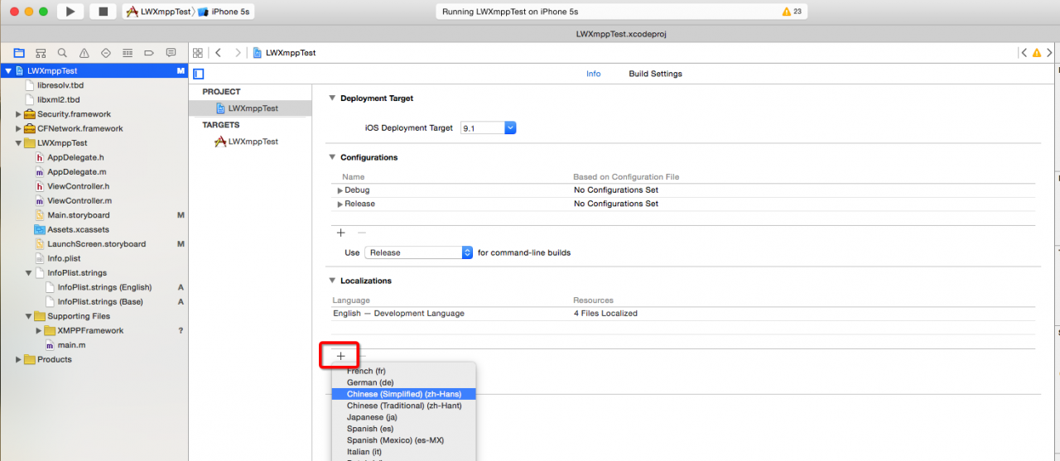Open main.m file
1060x461 pixels.
(x=71, y=345)
